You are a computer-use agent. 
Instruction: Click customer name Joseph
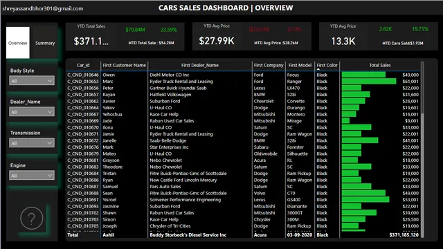[109, 226]
